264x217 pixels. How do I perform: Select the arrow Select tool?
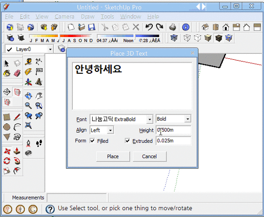pyautogui.click(x=7, y=64)
